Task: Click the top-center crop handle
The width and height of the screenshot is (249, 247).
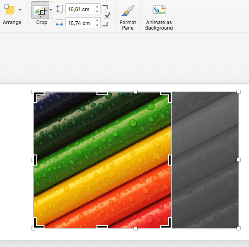Action: tap(102, 94)
